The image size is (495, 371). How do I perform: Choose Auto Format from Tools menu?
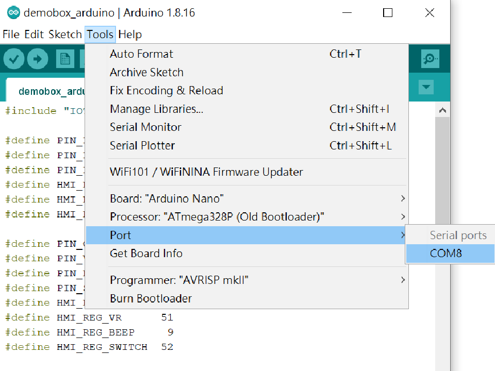(x=141, y=54)
